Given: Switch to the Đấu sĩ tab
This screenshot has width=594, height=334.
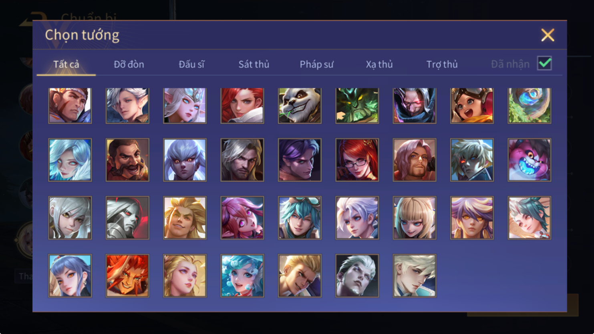Looking at the screenshot, I should (191, 64).
